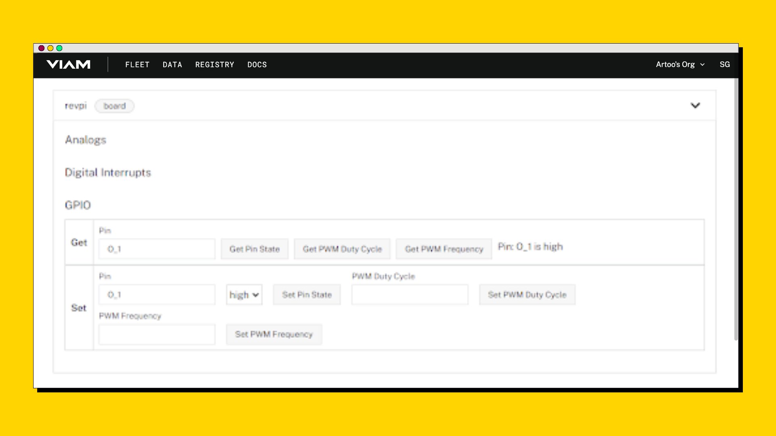Click the board label chip next to revpi
Image resolution: width=776 pixels, height=436 pixels.
(x=114, y=106)
